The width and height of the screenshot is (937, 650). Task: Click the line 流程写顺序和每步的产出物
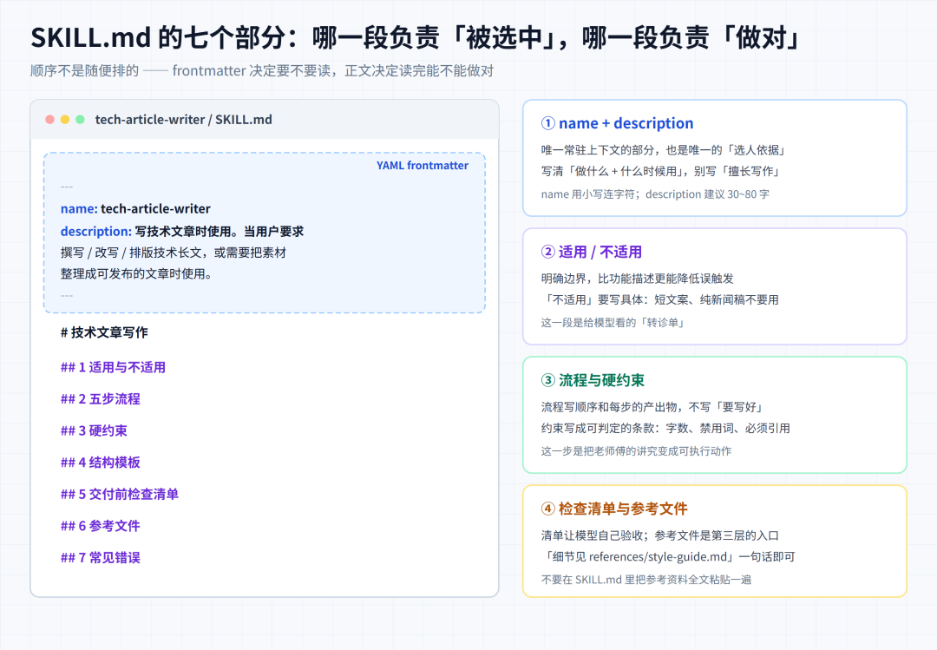pyautogui.click(x=652, y=407)
